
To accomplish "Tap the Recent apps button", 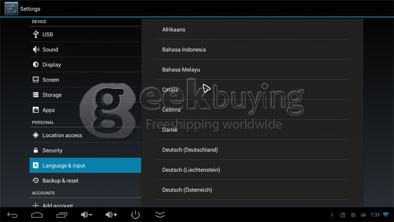I will click(62, 215).
